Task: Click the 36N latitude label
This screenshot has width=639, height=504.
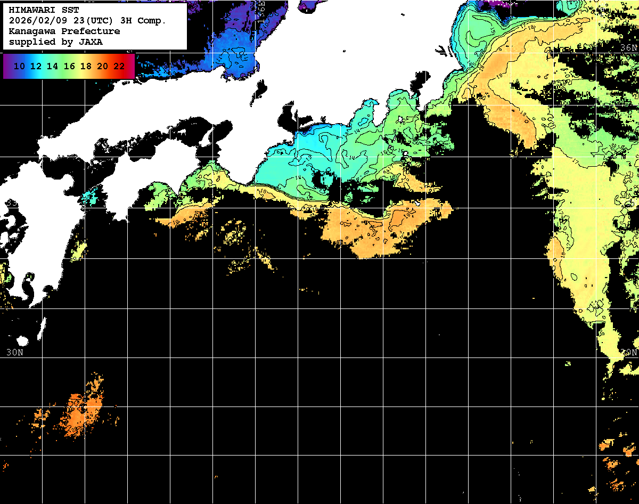Action: pyautogui.click(x=629, y=48)
